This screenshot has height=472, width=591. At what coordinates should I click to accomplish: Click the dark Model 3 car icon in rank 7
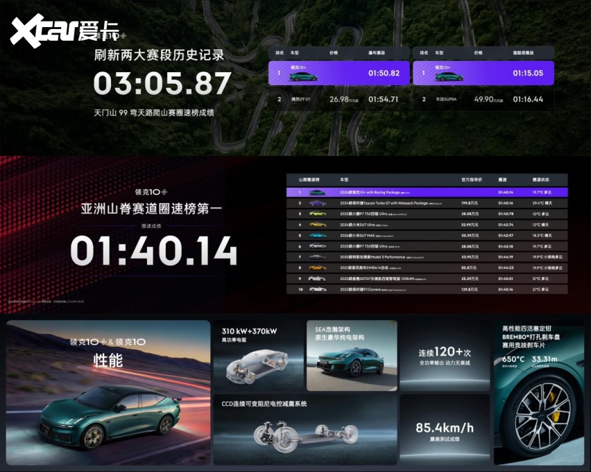(x=318, y=257)
